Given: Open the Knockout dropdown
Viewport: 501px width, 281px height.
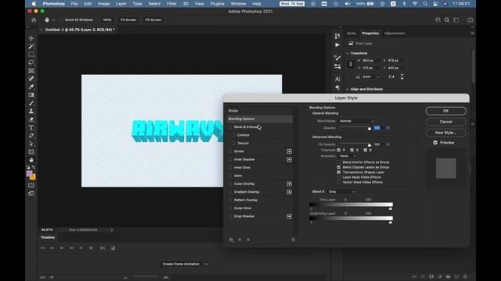Looking at the screenshot, I should click(348, 156).
